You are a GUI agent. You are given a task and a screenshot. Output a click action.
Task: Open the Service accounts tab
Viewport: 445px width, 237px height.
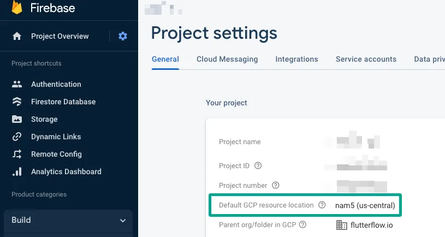(366, 59)
